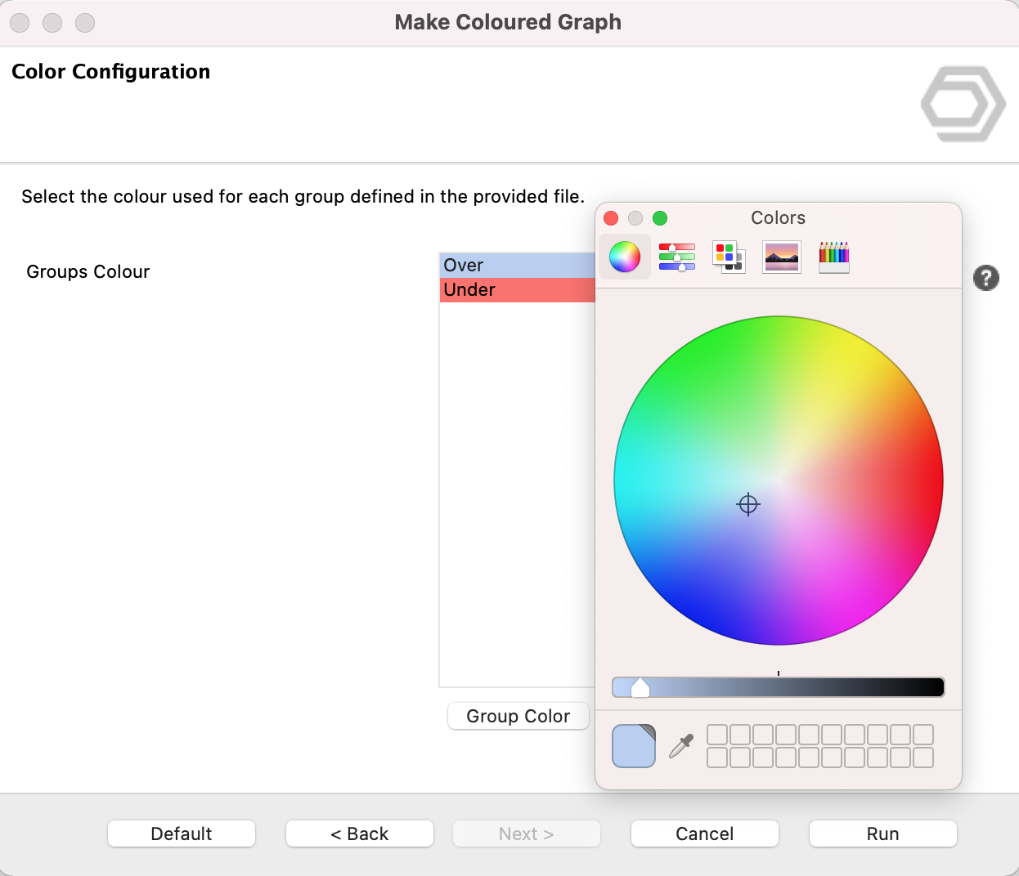Select the Under group in the list
Viewport: 1019px width, 876px height.
click(517, 290)
